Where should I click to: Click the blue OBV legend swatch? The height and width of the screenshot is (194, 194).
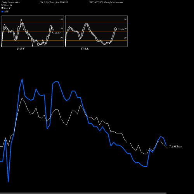coord(2,12)
